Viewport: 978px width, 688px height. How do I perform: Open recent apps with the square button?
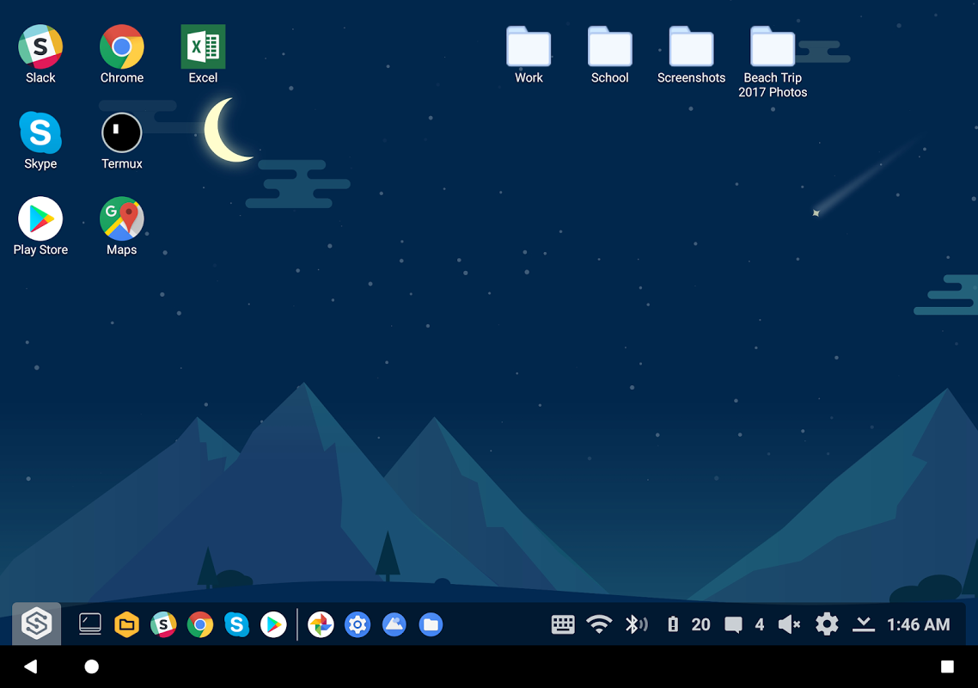pos(947,666)
